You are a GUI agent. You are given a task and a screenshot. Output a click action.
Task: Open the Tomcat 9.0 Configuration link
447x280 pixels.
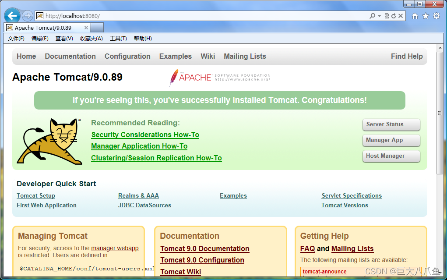coord(202,260)
